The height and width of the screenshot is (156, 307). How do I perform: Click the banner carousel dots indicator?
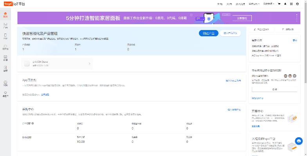click(296, 18)
